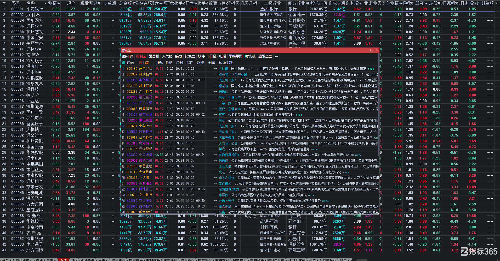Screen dimensions: 500x261
Task: Sort main table by 振幅% column
Action: (x=407, y=3)
